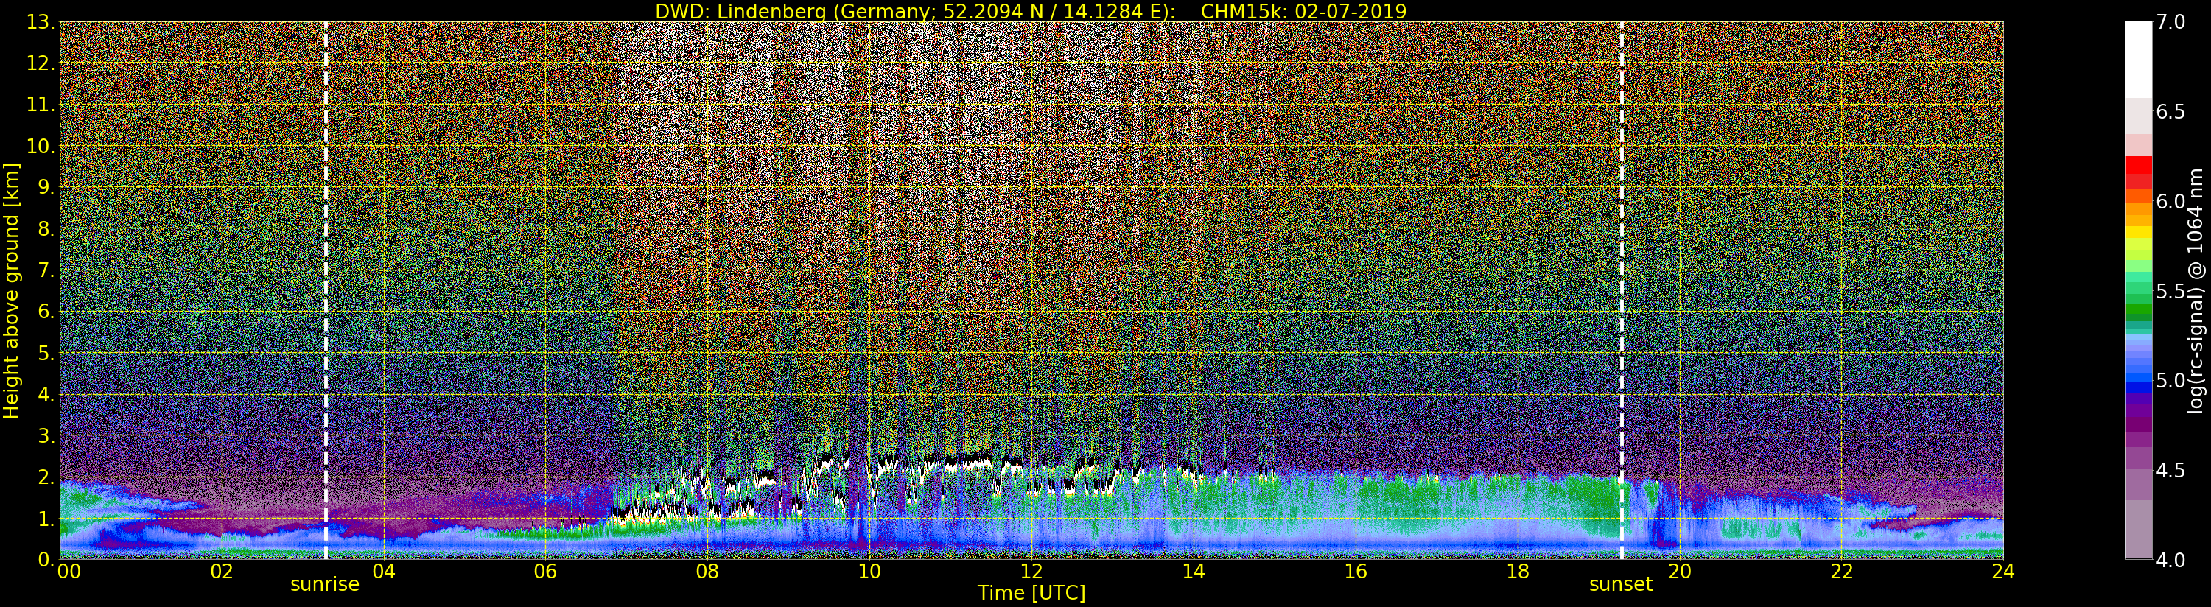2211x607 pixels.
Task: Click the time tick label '06'
Action: tap(545, 572)
